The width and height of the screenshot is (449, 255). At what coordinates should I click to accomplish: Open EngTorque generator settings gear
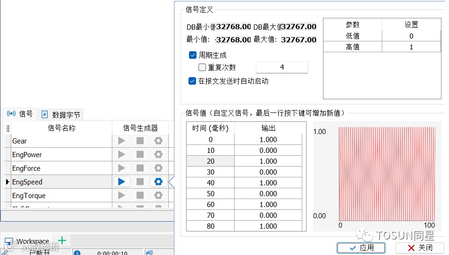[x=158, y=195]
